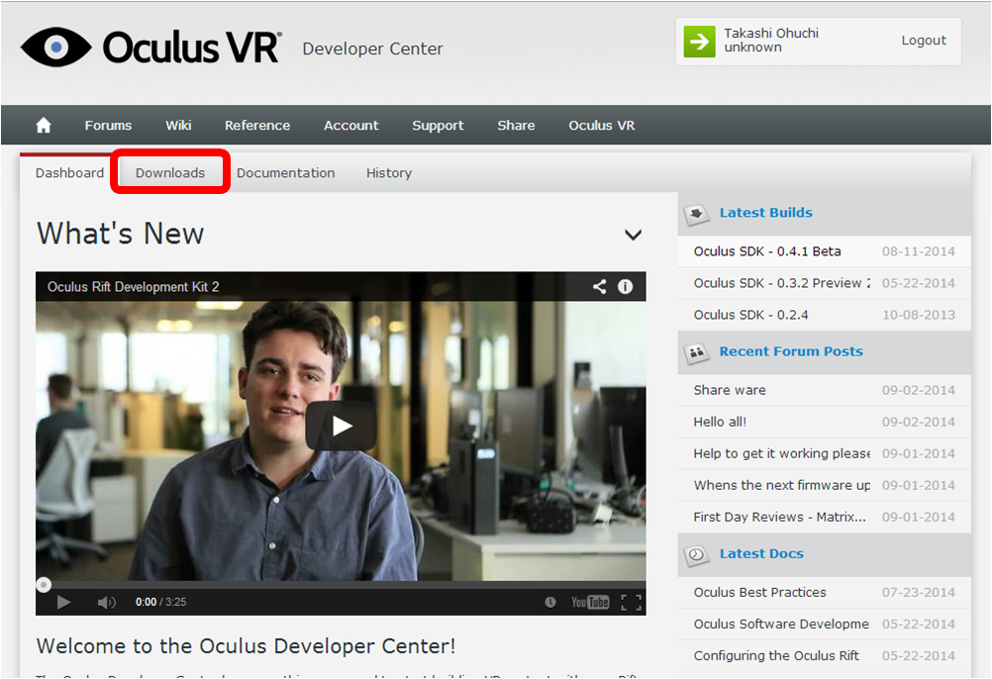Click the Recent Forum Posts icon
This screenshot has width=992, height=679.
tap(697, 352)
